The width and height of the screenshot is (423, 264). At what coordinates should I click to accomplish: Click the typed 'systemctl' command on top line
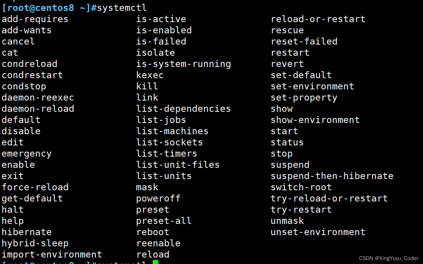pos(122,8)
